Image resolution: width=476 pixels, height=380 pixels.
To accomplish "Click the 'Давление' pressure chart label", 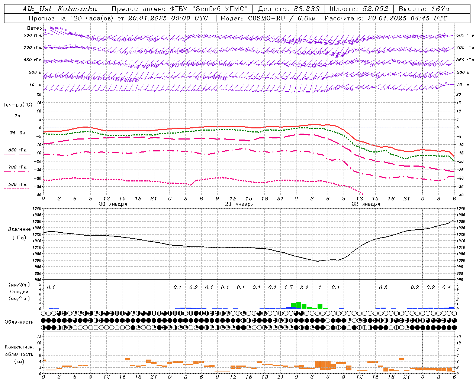I will pos(19,229).
